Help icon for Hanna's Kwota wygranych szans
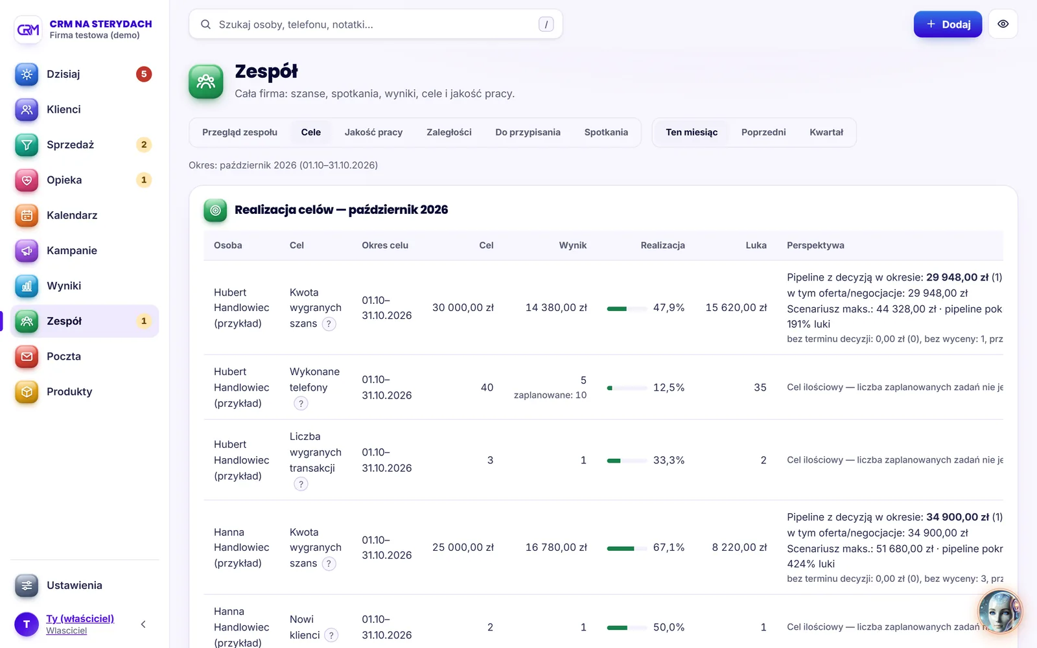 point(329,564)
